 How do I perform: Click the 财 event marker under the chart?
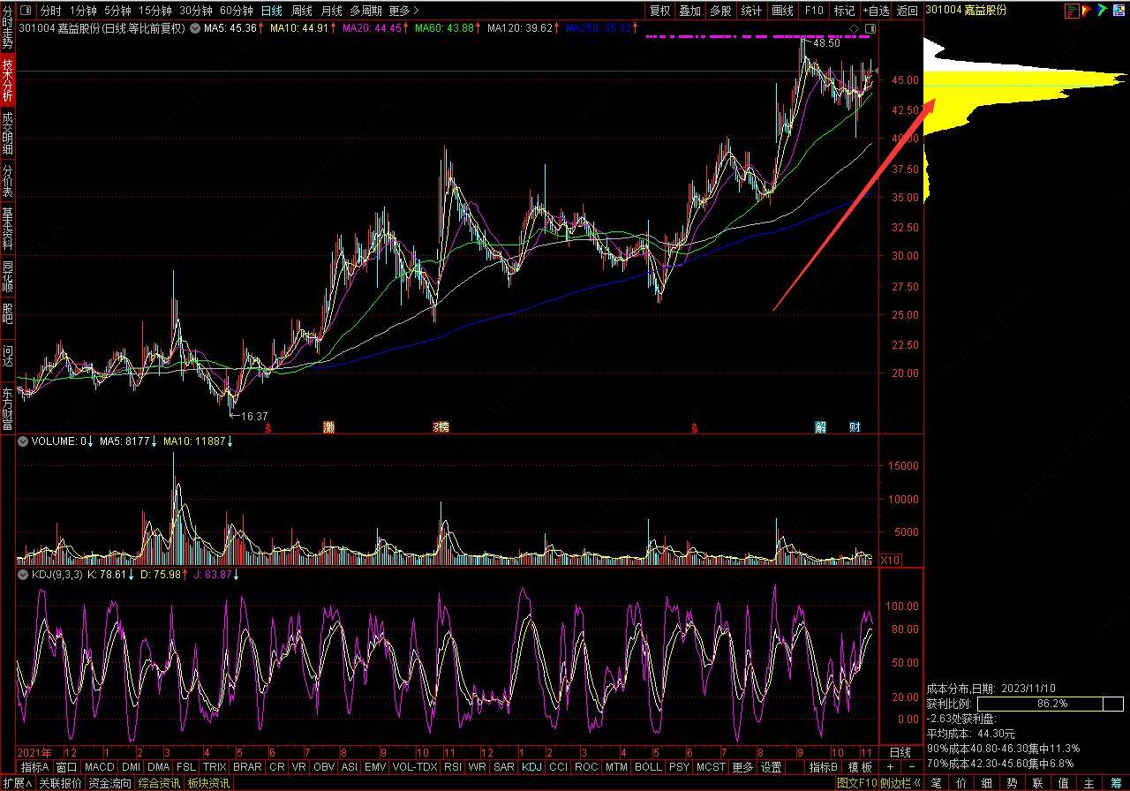pos(855,427)
